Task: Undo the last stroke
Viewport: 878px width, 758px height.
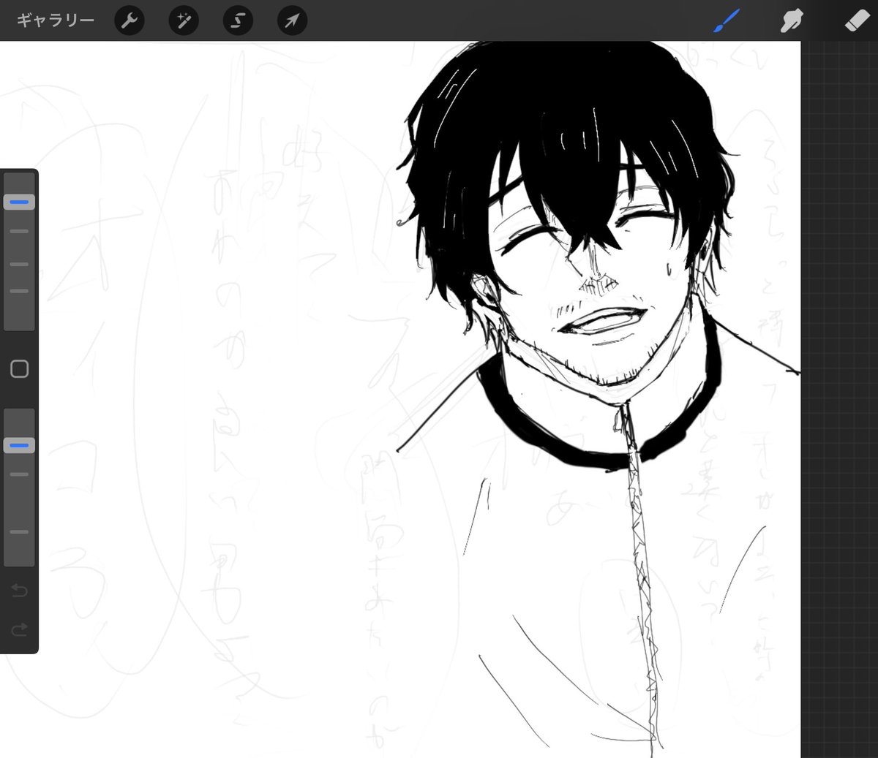Action: click(x=20, y=590)
